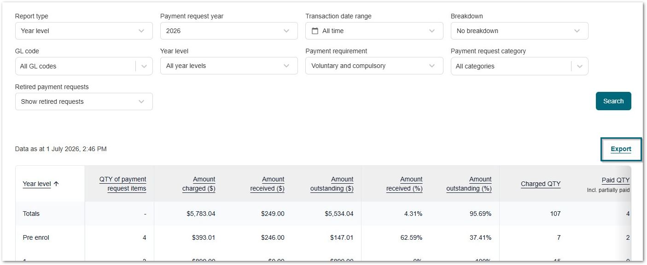Click the total received $249.00 cell

273,214
